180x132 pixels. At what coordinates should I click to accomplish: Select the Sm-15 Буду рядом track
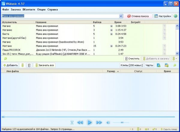[x=88, y=54]
